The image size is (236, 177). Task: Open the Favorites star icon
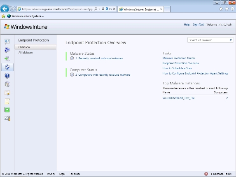pos(227,9)
